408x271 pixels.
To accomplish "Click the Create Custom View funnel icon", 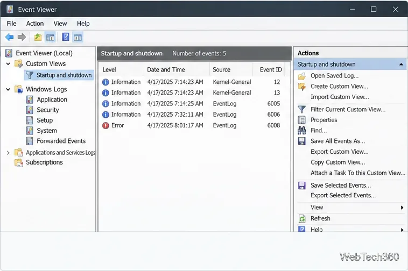I will (302, 87).
